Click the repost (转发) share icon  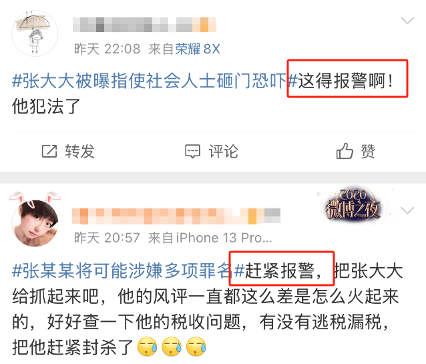tap(49, 151)
